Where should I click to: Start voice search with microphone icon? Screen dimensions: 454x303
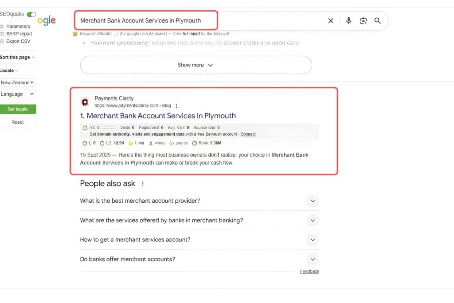(348, 20)
